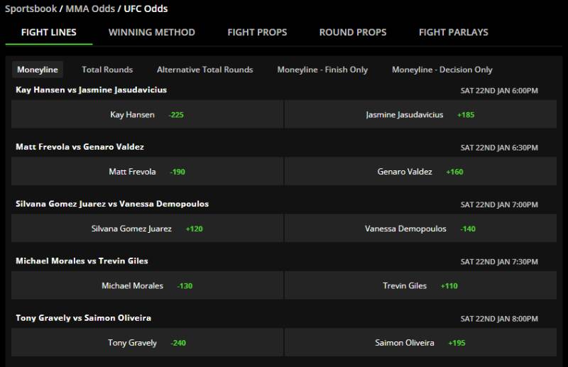Pick Vanessa Demopoulos at -140
This screenshot has height=367, width=568.
tap(420, 229)
